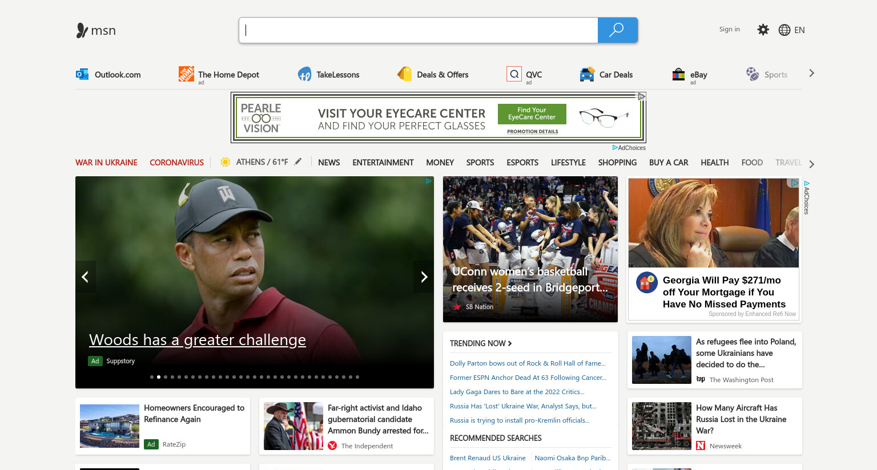The height and width of the screenshot is (470, 877).
Task: Click the Newsweek source icon
Action: pos(701,445)
